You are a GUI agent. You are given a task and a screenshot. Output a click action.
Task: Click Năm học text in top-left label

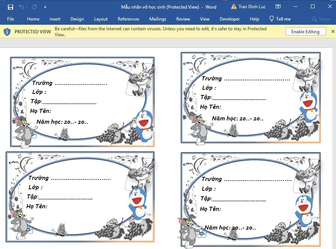pos(62,122)
